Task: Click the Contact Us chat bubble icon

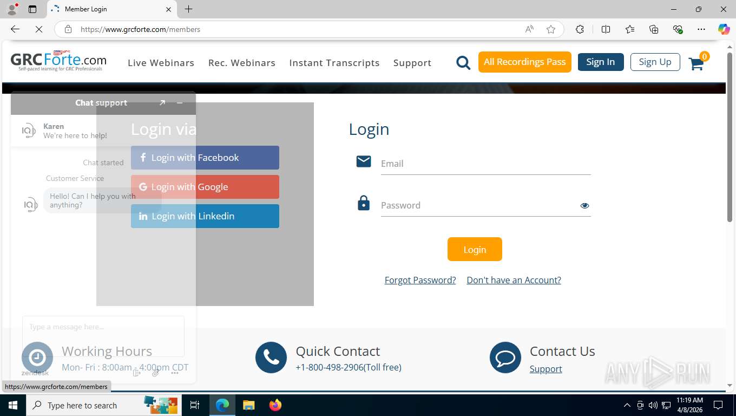Action: pyautogui.click(x=505, y=357)
